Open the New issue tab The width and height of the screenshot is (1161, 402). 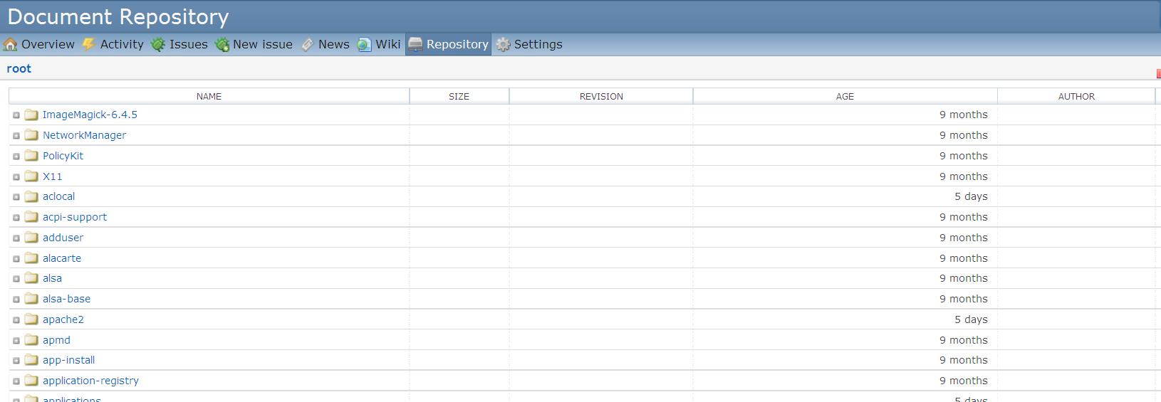(254, 44)
